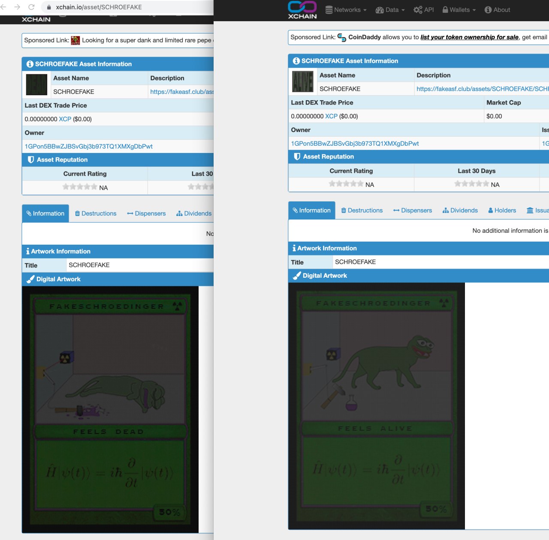Click the browser forward arrow
Image resolution: width=549 pixels, height=540 pixels.
tap(17, 7)
